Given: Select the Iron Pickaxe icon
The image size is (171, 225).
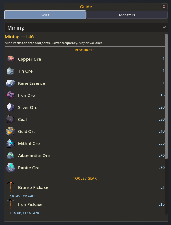Looking at the screenshot, I should pyautogui.click(x=10, y=204).
